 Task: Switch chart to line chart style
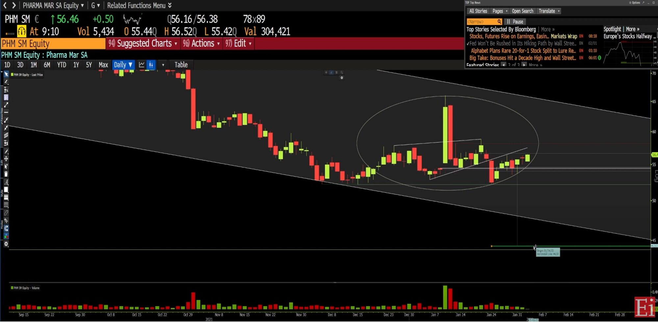pos(141,65)
